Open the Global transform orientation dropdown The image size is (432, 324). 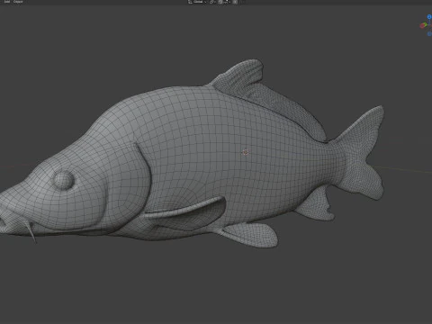click(x=198, y=2)
